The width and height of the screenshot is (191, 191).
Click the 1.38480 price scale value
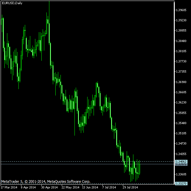(181, 41)
